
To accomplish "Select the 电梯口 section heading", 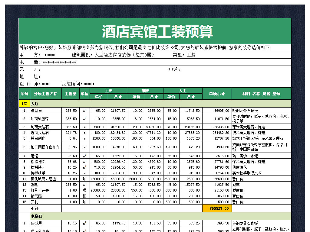I will (x=36, y=216).
